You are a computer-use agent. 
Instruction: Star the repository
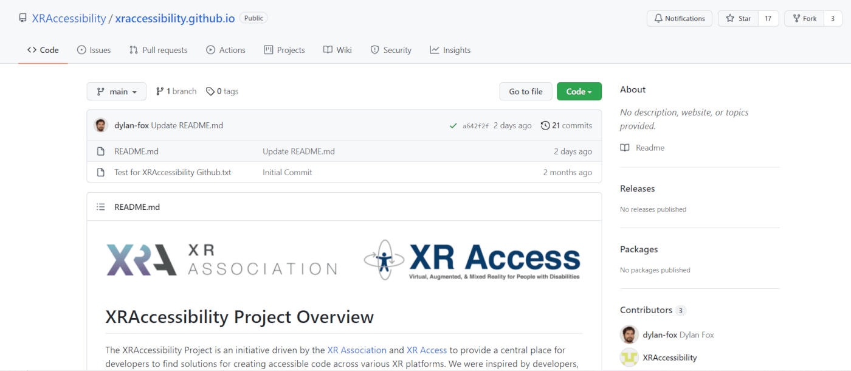coord(737,18)
